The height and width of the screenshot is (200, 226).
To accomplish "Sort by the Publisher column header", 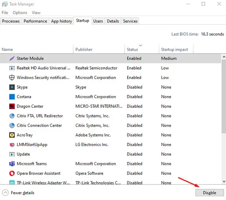I will click(x=99, y=49).
